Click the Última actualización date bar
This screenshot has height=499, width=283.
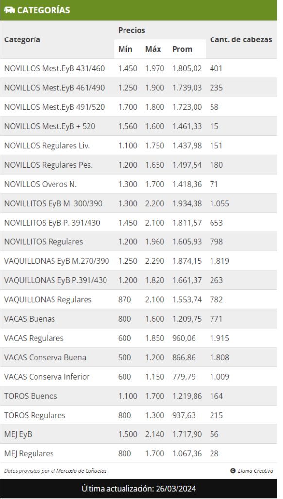click(x=139, y=488)
